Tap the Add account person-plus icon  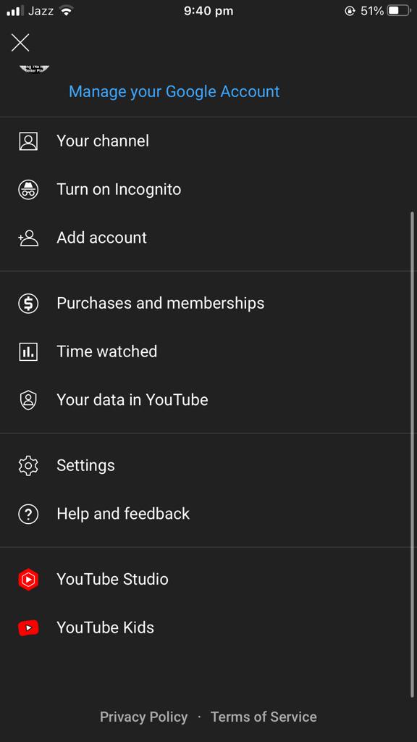click(x=28, y=238)
